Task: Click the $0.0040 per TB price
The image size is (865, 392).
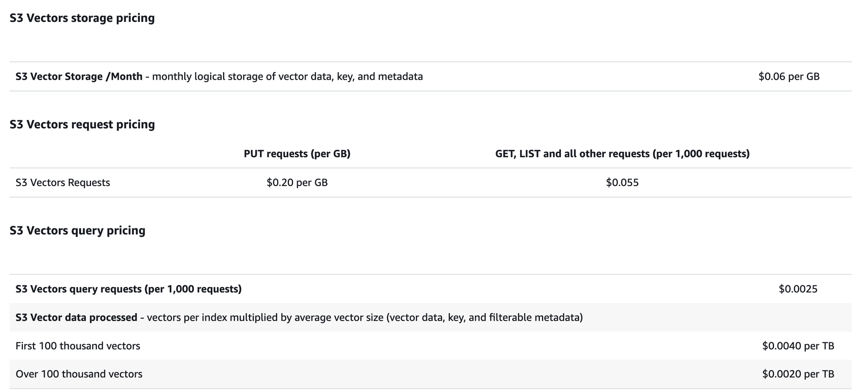Action: coord(798,346)
